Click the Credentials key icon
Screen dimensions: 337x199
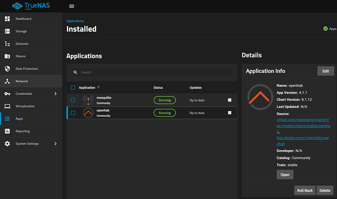[x=7, y=93]
